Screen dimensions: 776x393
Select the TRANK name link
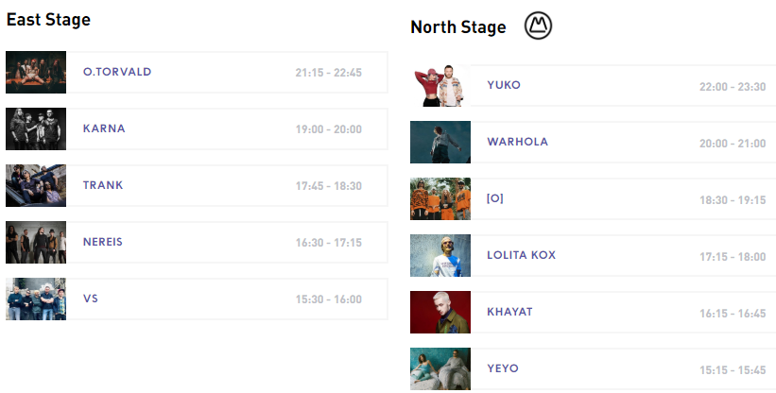[x=103, y=185]
